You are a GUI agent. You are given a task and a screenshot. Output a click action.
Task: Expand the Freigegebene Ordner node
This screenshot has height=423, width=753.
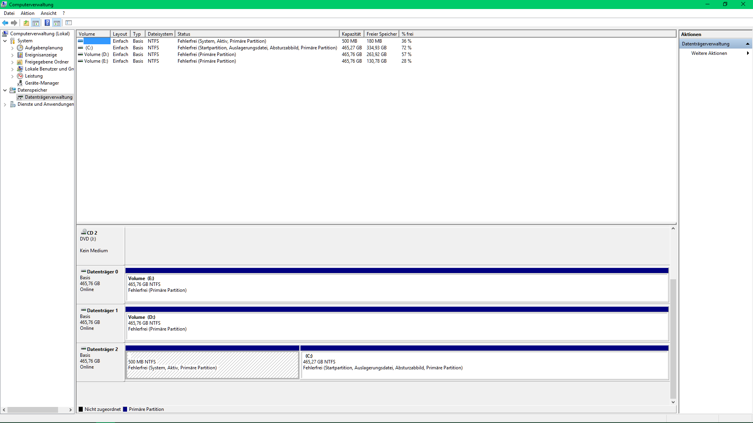[x=12, y=62]
